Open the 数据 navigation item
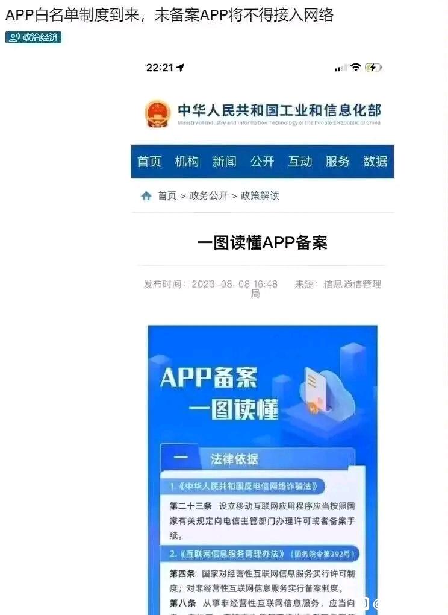This screenshot has height=615, width=448. click(x=375, y=162)
